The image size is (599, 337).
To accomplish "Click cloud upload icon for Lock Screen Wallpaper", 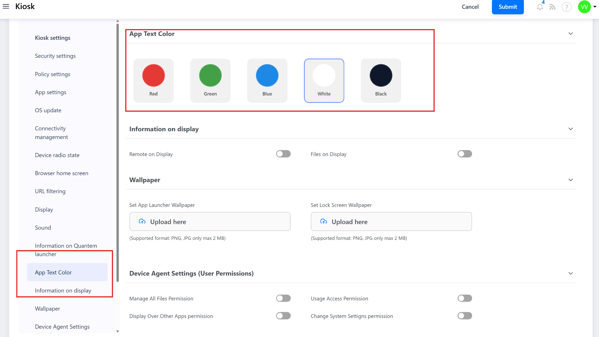I will click(x=323, y=222).
